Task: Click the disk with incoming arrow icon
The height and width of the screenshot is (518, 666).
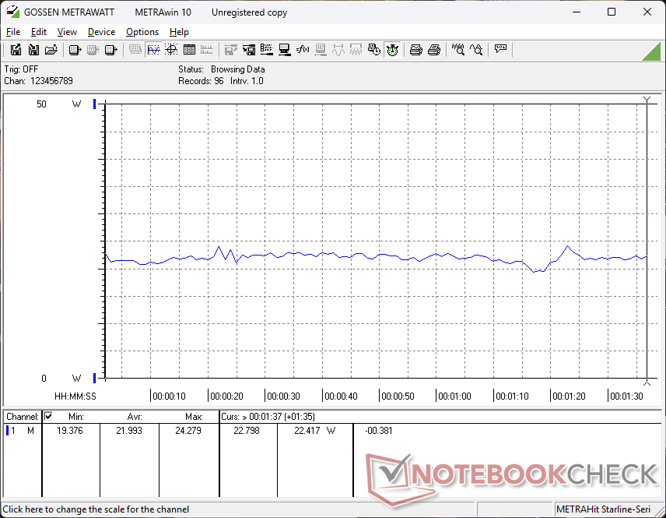Action: 33,50
